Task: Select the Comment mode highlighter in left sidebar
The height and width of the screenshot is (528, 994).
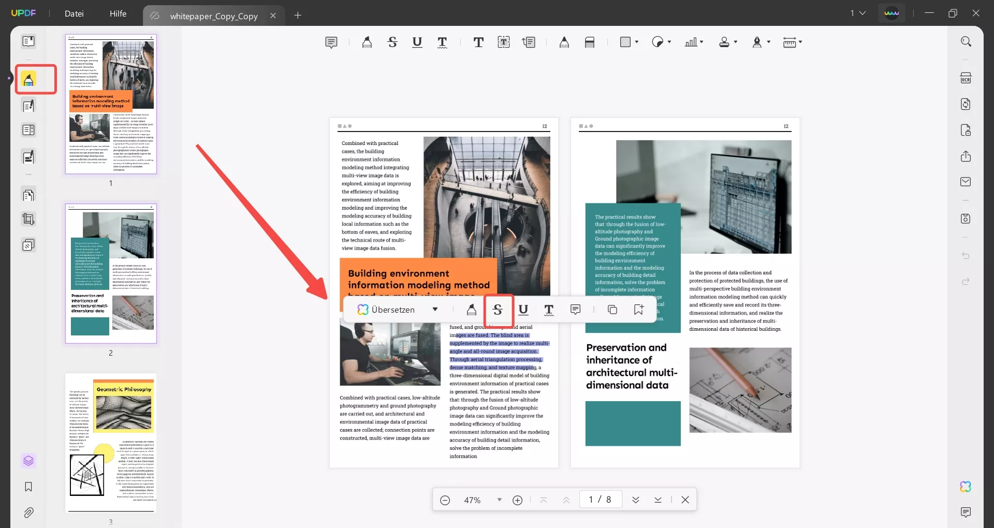Action: [28, 79]
